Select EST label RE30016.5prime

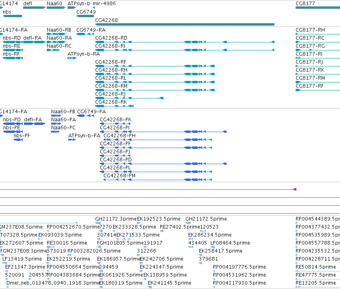coord(67,243)
